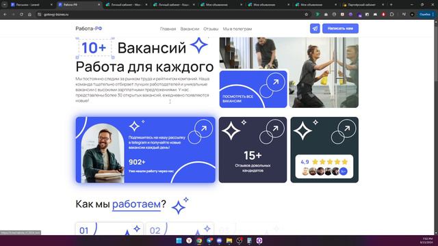Click the red droplet extension icon
Viewport: 438px width, 246px height.
coord(383,14)
